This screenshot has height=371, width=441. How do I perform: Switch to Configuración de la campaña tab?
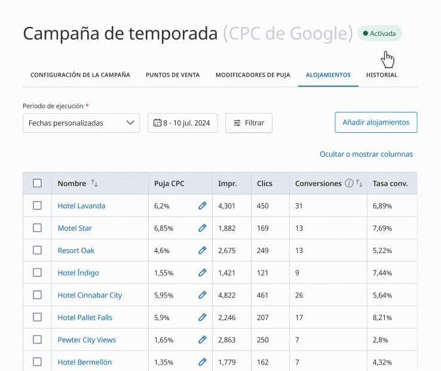click(80, 75)
